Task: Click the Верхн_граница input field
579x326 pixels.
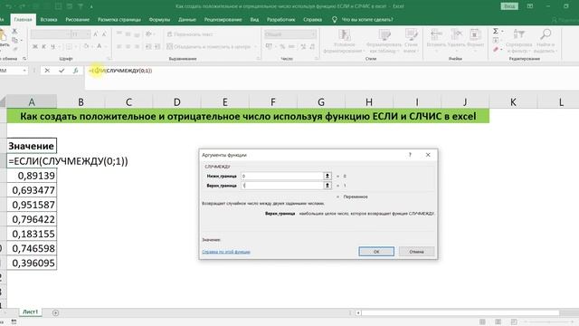Action: (x=282, y=185)
